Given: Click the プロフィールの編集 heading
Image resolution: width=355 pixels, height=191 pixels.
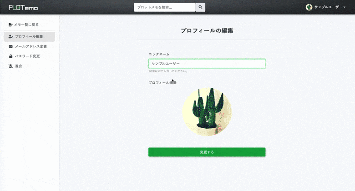Looking at the screenshot, I should point(207,30).
